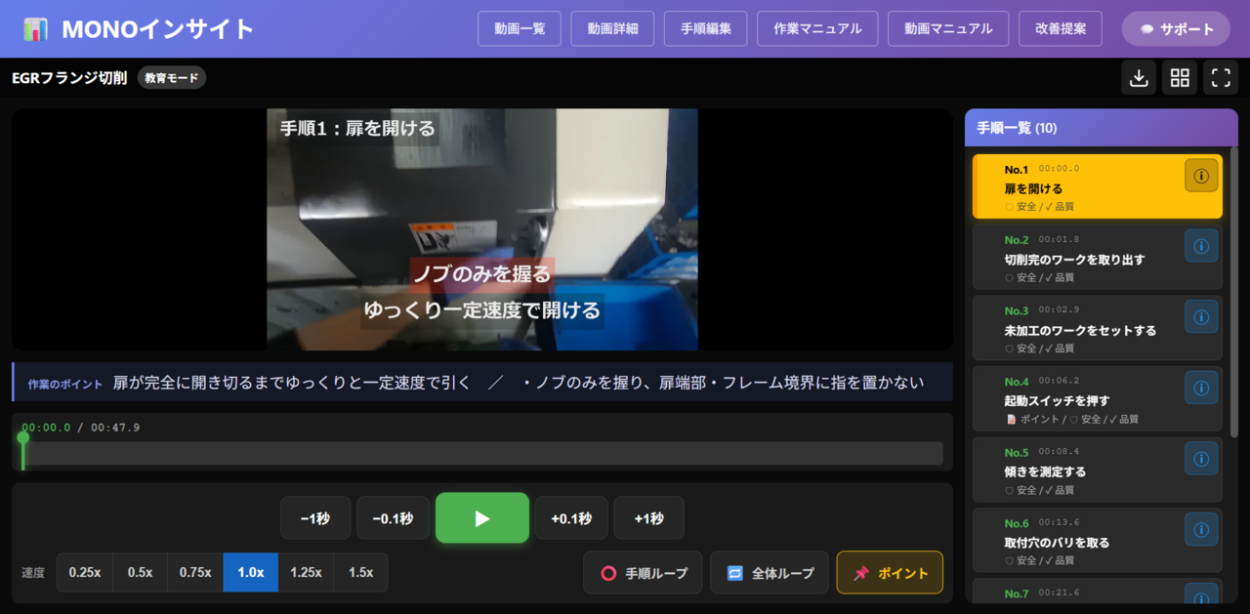1250x614 pixels.
Task: Click the green timeline playhead handle
Action: [22, 437]
